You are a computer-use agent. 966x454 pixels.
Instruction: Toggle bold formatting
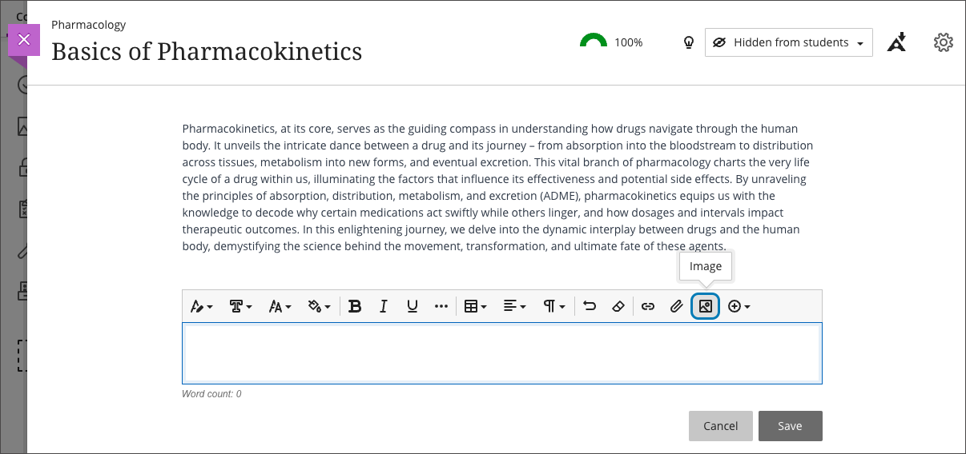click(x=355, y=306)
